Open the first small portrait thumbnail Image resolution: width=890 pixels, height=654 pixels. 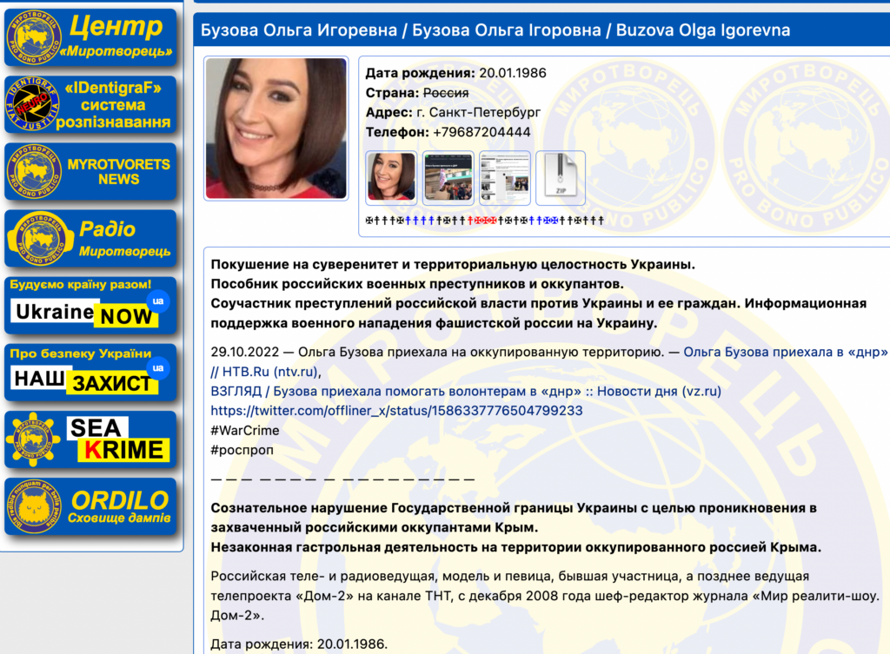390,178
